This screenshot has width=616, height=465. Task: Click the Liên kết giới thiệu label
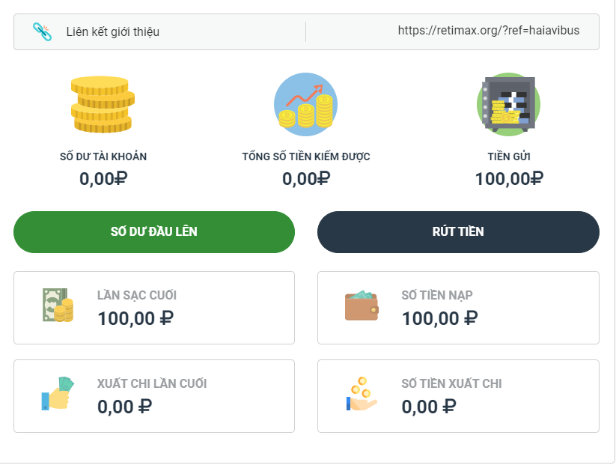click(x=112, y=32)
